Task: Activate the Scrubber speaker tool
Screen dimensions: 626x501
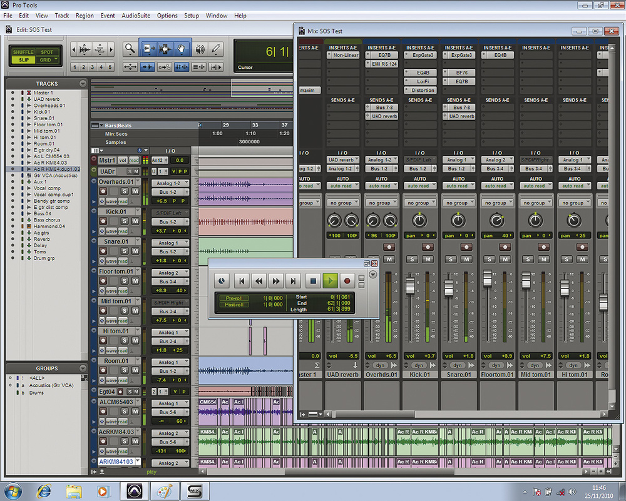Action: tap(200, 49)
